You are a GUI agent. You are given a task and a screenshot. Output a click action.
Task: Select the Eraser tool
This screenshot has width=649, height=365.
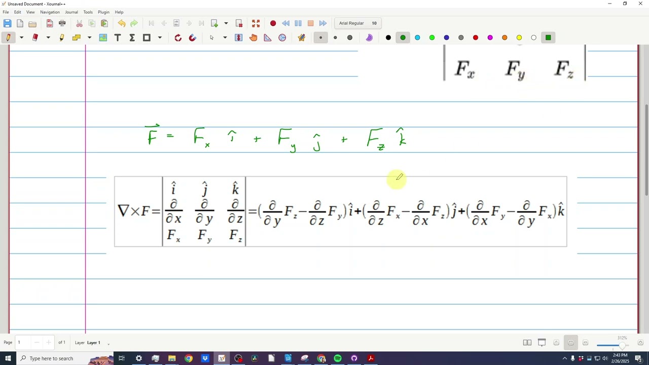pyautogui.click(x=35, y=38)
